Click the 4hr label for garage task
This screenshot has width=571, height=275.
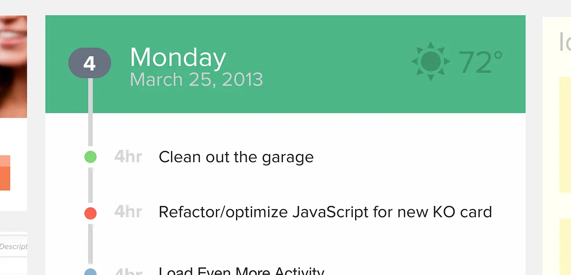[128, 157]
